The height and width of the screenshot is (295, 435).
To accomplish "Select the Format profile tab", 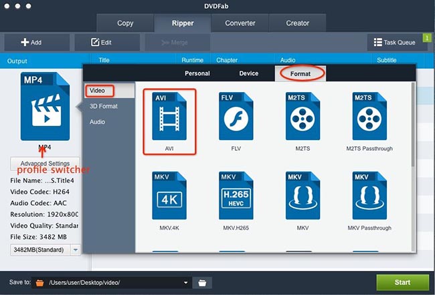I will pyautogui.click(x=300, y=73).
